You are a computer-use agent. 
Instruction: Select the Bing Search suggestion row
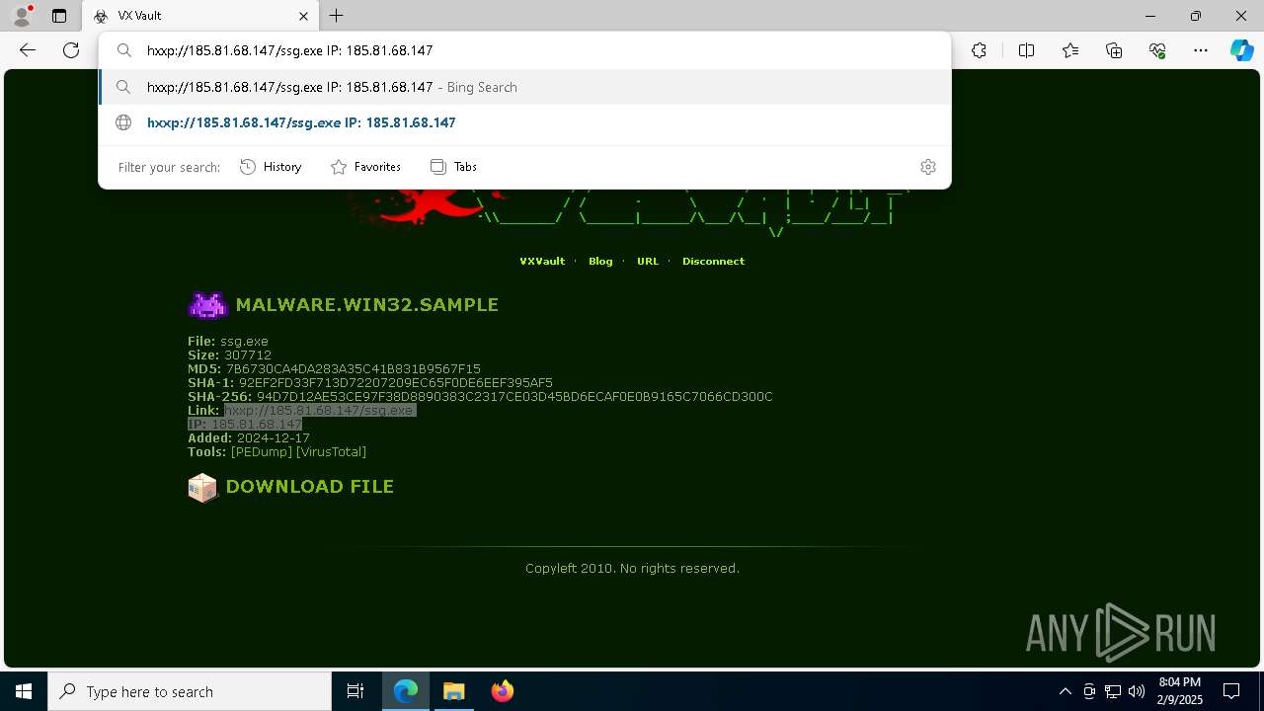click(524, 87)
